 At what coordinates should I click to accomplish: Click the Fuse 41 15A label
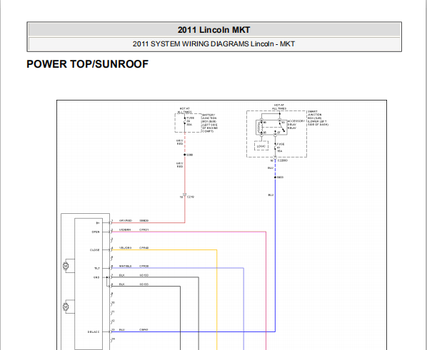pyautogui.click(x=281, y=148)
